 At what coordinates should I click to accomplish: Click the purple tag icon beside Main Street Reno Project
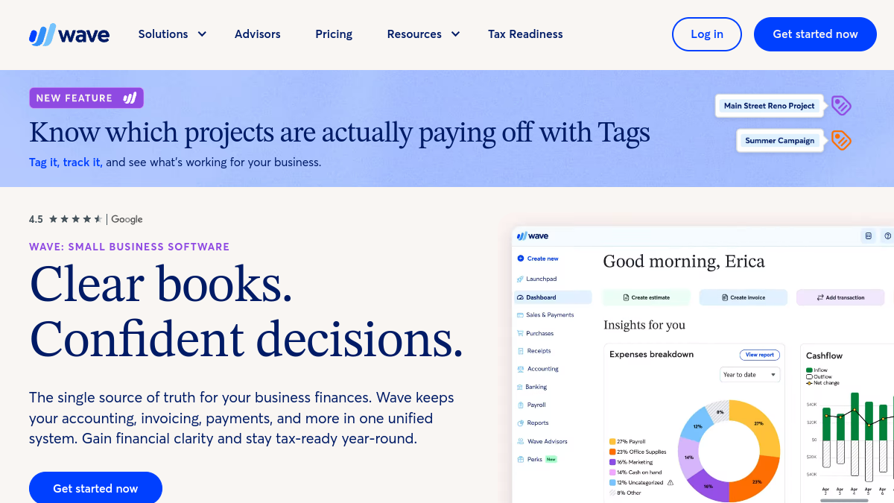(x=841, y=106)
